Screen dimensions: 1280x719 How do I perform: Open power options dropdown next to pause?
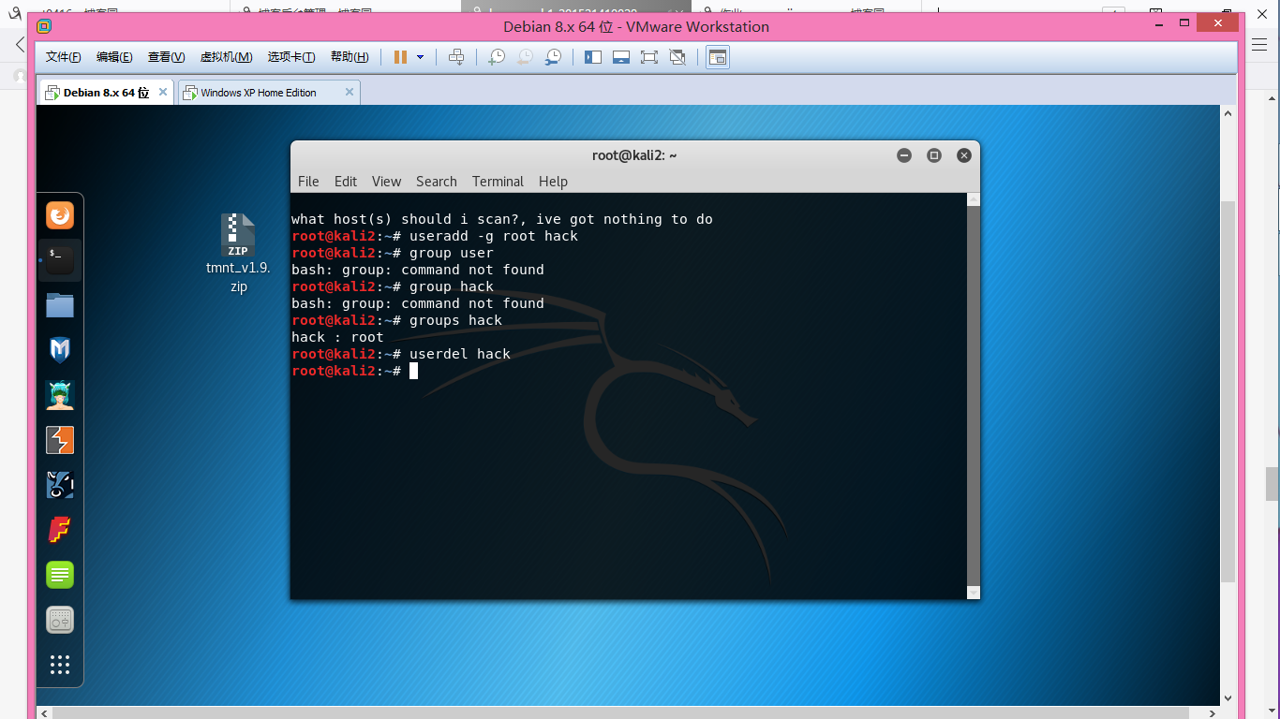[420, 57]
